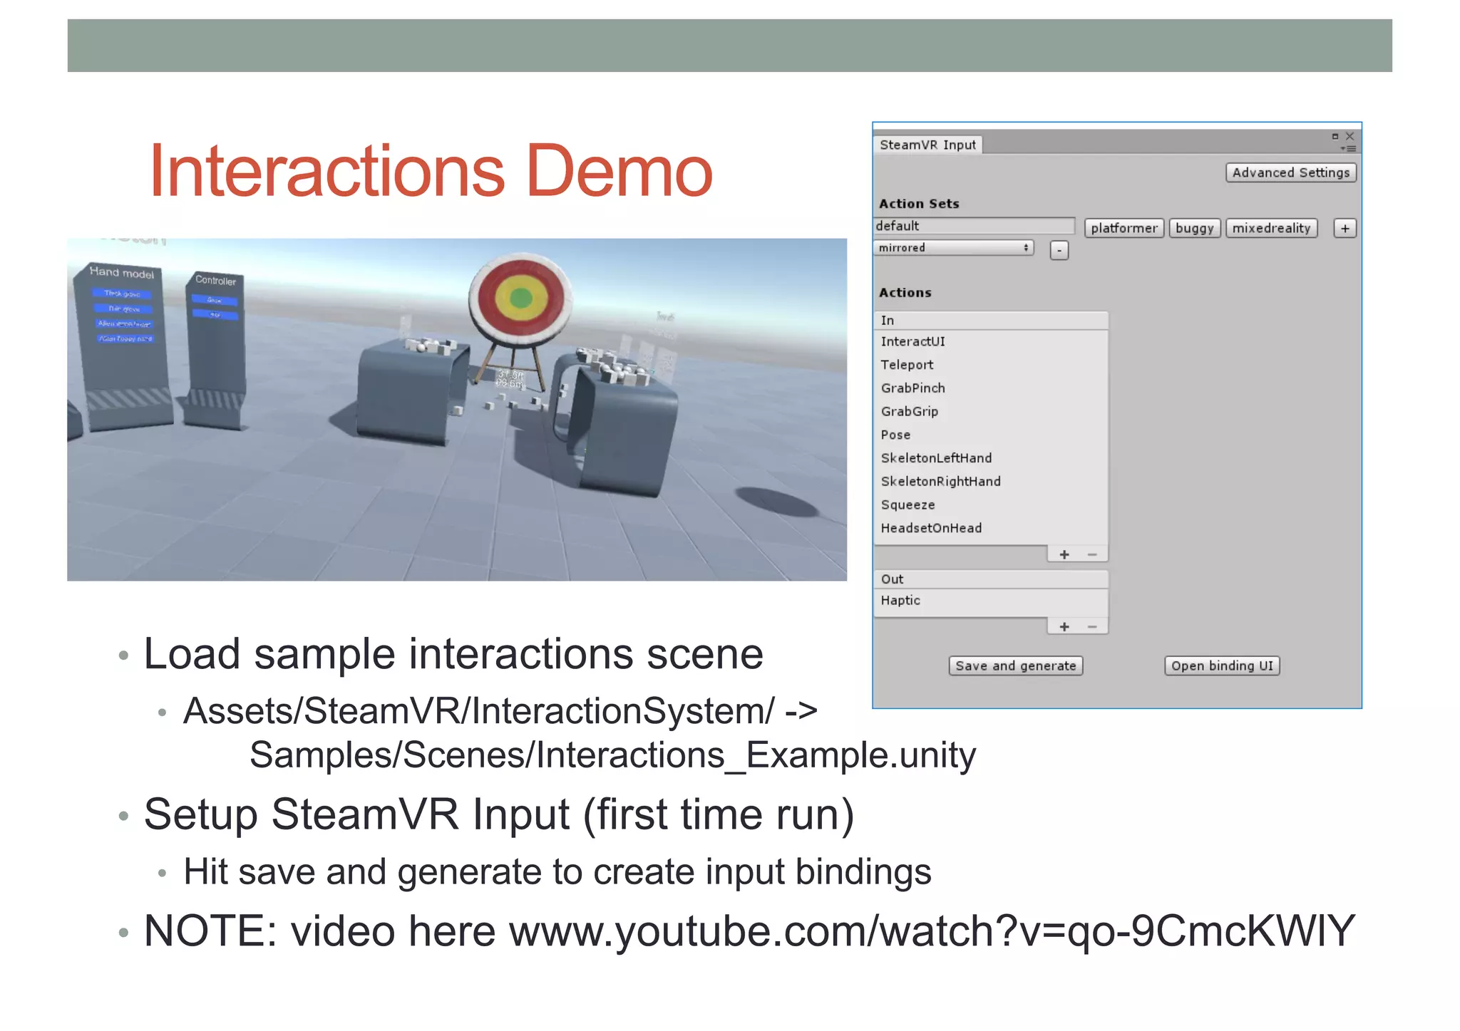Click the YouTube video URL text

932,931
